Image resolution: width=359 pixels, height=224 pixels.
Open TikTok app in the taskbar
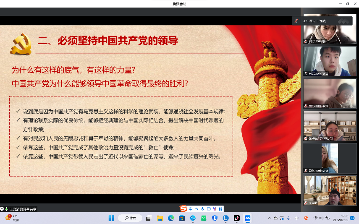[236, 218]
